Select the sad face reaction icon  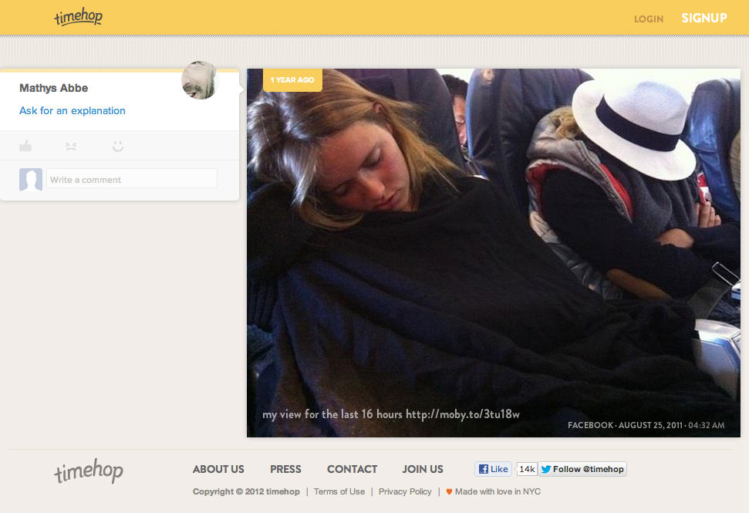[71, 146]
